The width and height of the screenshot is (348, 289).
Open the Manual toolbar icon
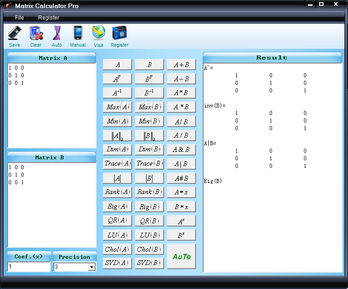point(78,33)
